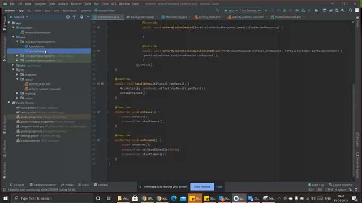The height and width of the screenshot is (203, 362).
Task: Hide the Project panel with minus icon
Action: (x=88, y=17)
